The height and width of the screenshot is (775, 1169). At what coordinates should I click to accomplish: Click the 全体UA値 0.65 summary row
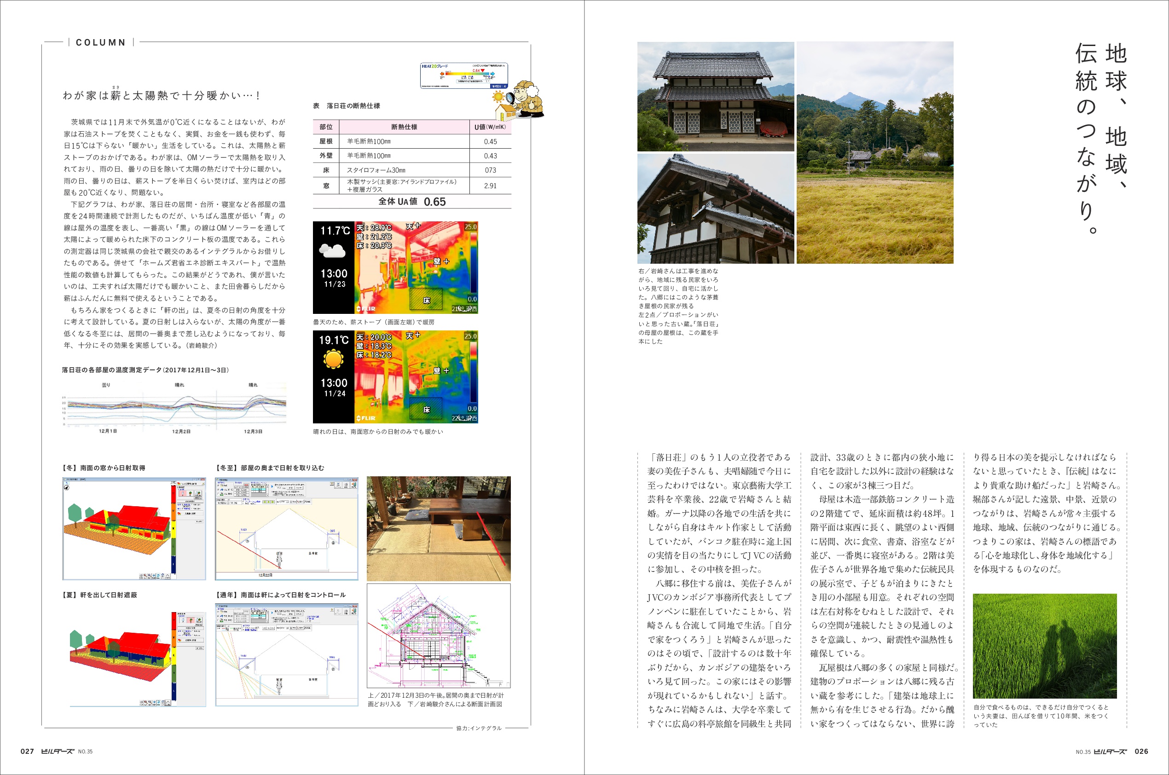(x=412, y=202)
